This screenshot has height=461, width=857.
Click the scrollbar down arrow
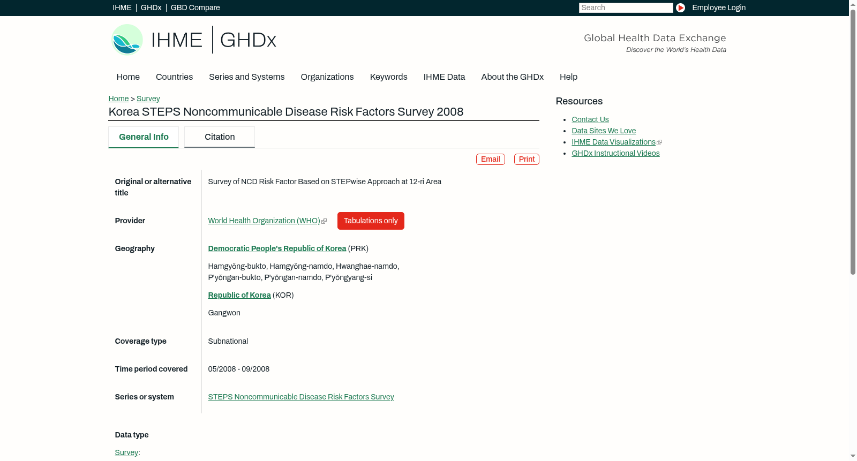(x=853, y=457)
